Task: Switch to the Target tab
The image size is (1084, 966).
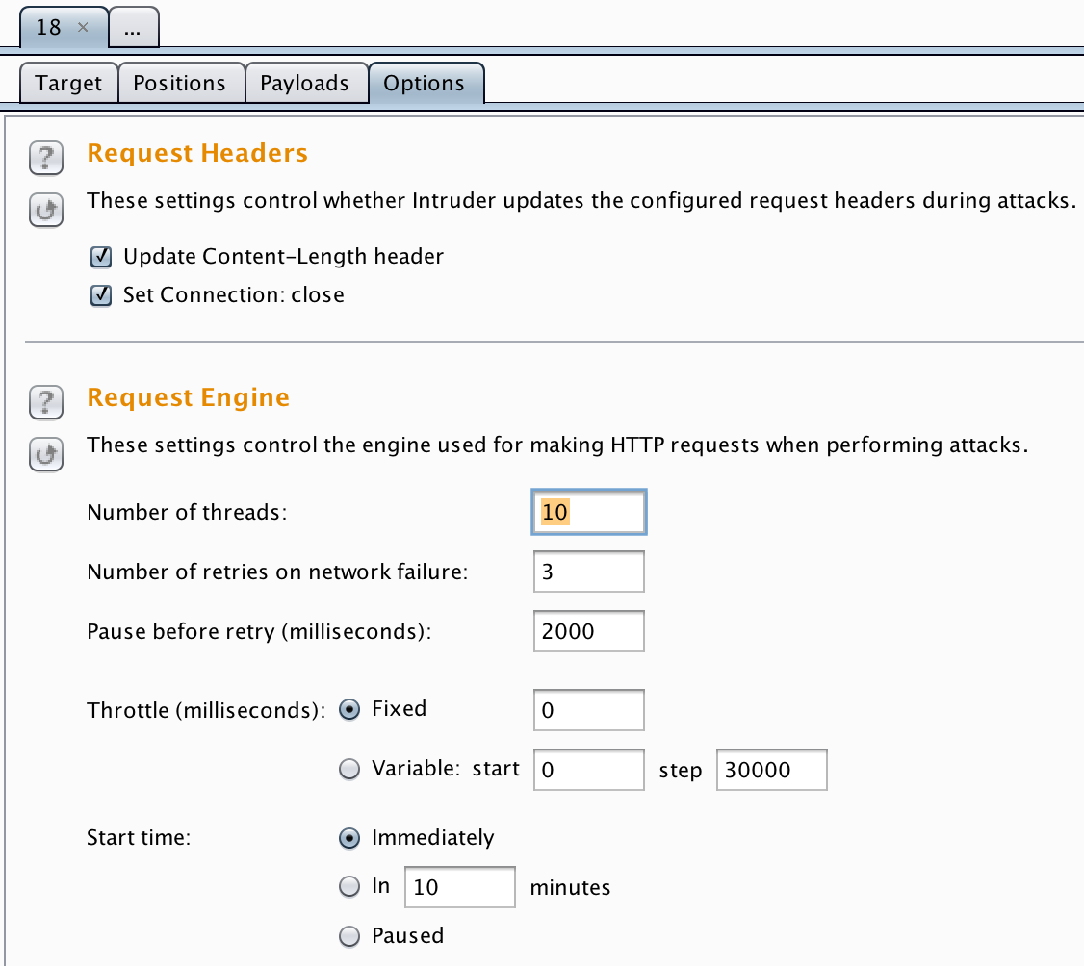Action: tap(68, 83)
